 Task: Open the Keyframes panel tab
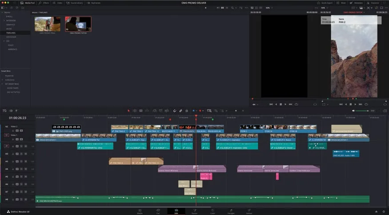(94, 3)
